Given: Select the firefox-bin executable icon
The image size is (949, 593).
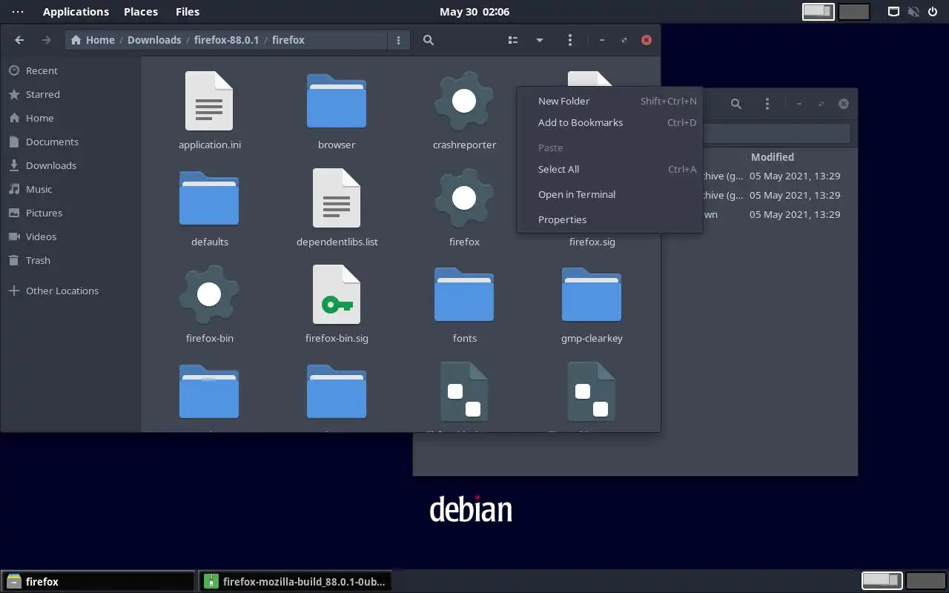Looking at the screenshot, I should coord(209,294).
